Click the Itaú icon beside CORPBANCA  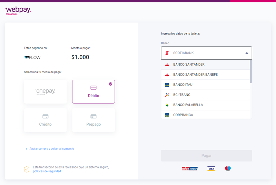point(167,115)
